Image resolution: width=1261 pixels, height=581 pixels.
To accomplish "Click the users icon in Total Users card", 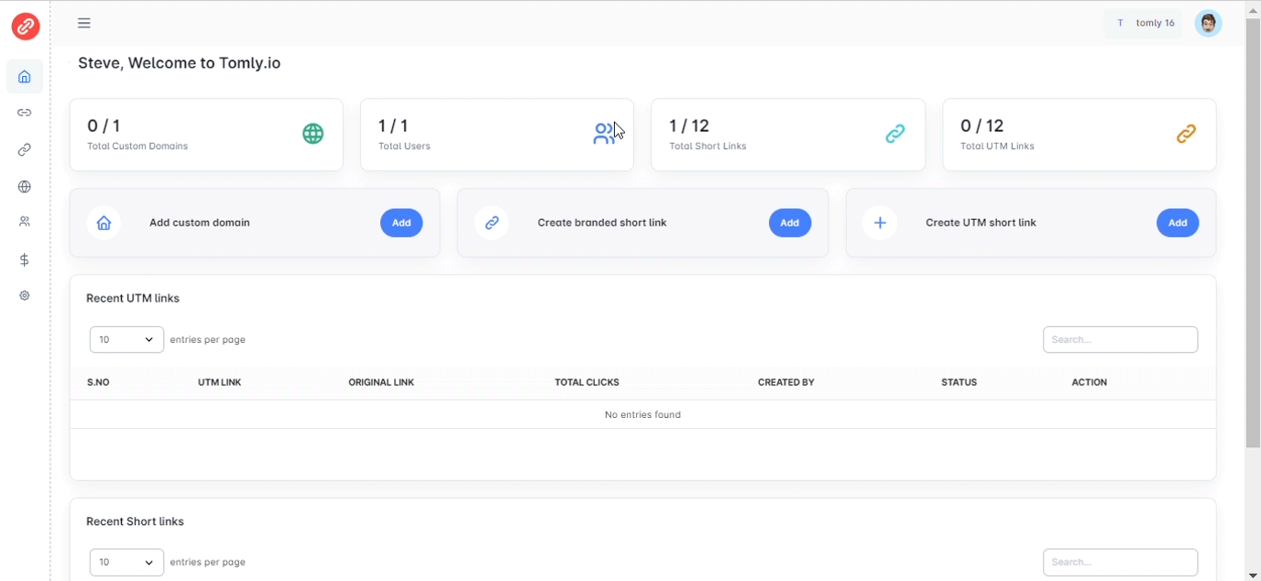I will [604, 134].
